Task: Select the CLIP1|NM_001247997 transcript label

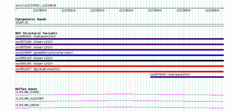Action: pos(30,99)
